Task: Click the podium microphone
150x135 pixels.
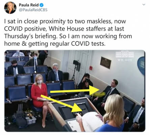Action: pos(84,109)
